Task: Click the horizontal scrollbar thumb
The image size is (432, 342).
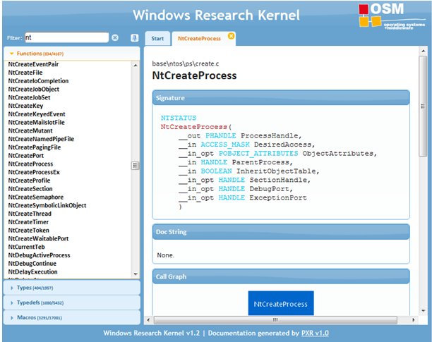Action: [275, 319]
